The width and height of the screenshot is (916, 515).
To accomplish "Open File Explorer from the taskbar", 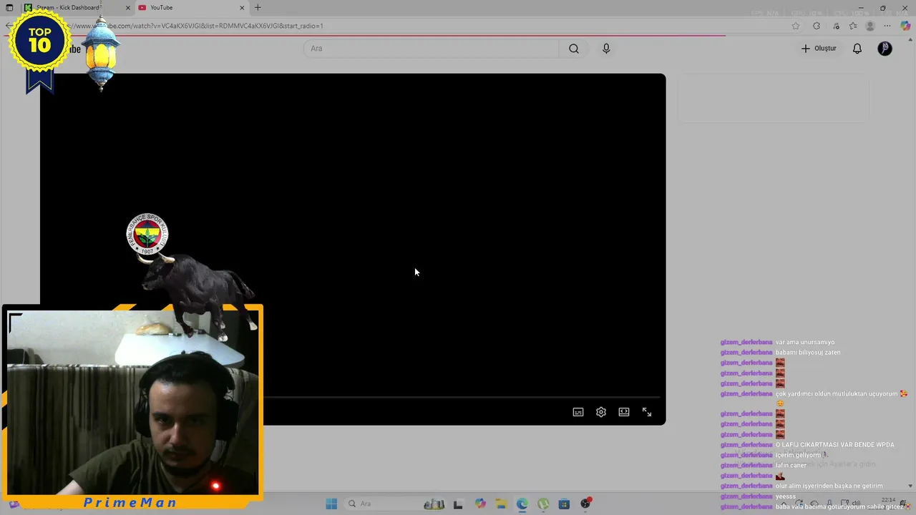I will [x=501, y=504].
